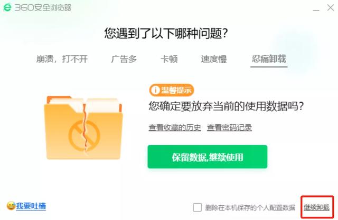This screenshot has height=220, width=338.
Task: Choose the 速度慢 tab
Action: [213, 59]
